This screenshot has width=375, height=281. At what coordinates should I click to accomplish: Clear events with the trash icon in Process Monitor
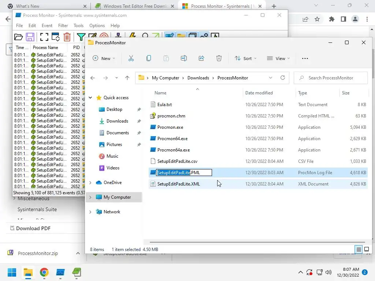[67, 37]
